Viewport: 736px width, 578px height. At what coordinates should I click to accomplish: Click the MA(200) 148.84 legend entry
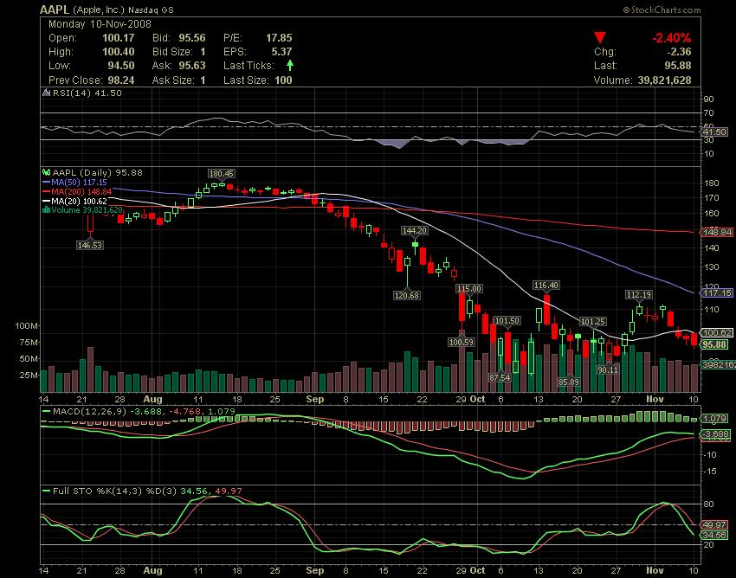(x=77, y=191)
